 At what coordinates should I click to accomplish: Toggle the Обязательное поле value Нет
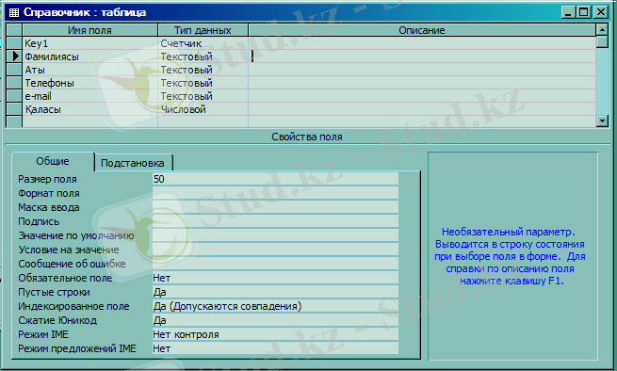pyautogui.click(x=275, y=278)
